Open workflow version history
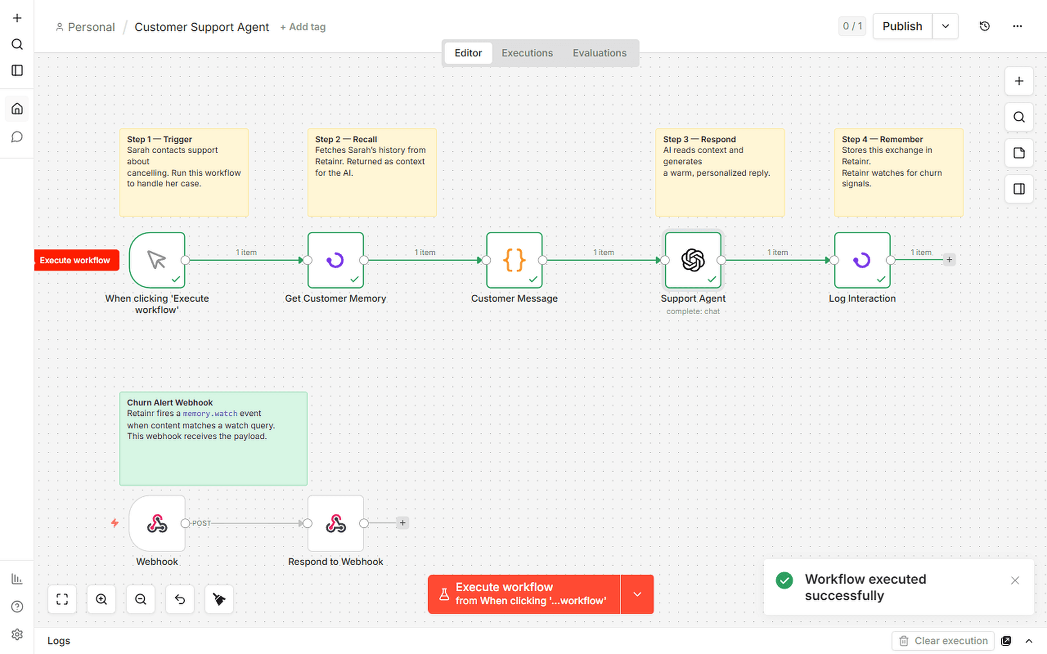This screenshot has height=654, width=1047. [984, 26]
